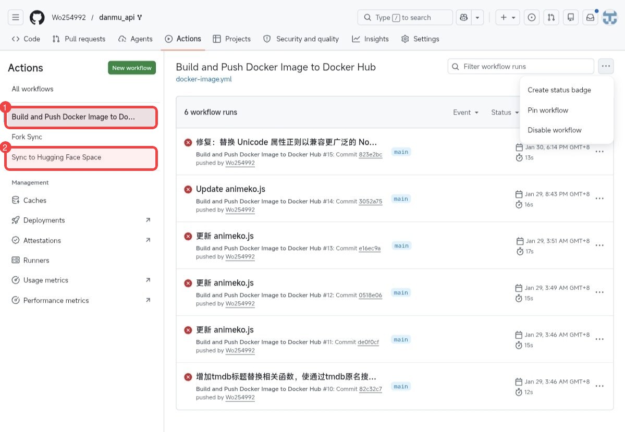The image size is (625, 432).
Task: Switch to Security and quality tab
Action: (x=301, y=39)
